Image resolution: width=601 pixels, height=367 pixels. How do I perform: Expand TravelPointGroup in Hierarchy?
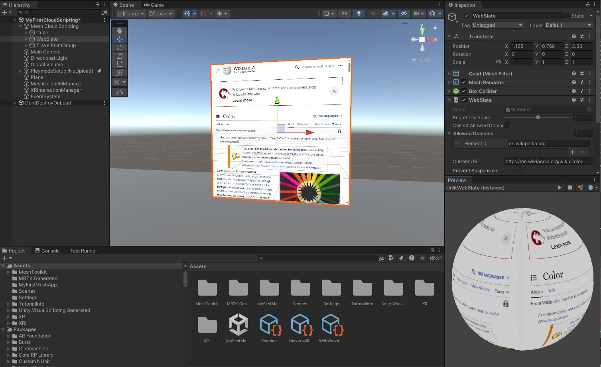click(26, 45)
